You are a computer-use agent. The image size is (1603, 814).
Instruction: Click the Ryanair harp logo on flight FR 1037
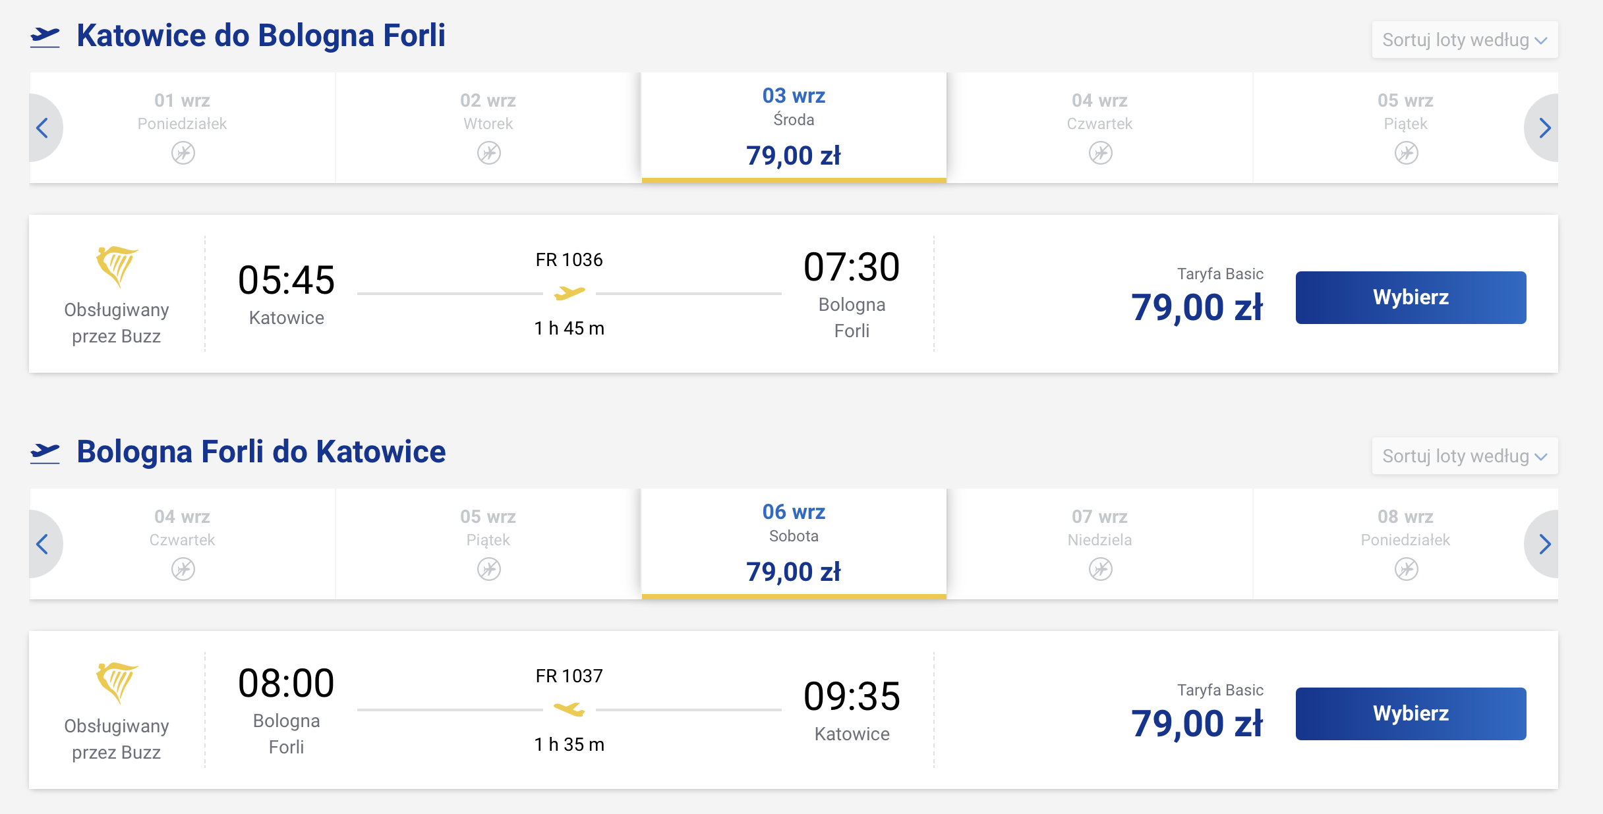click(117, 683)
